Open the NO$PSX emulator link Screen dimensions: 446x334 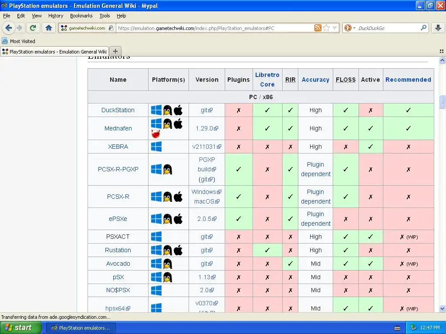[118, 290]
